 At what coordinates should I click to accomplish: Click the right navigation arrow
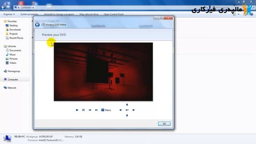pos(134,110)
